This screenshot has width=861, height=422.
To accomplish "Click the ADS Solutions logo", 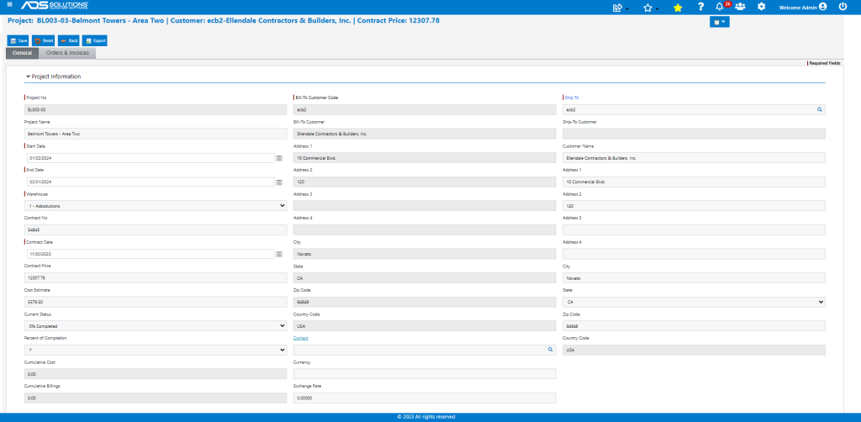I will pyautogui.click(x=55, y=5).
